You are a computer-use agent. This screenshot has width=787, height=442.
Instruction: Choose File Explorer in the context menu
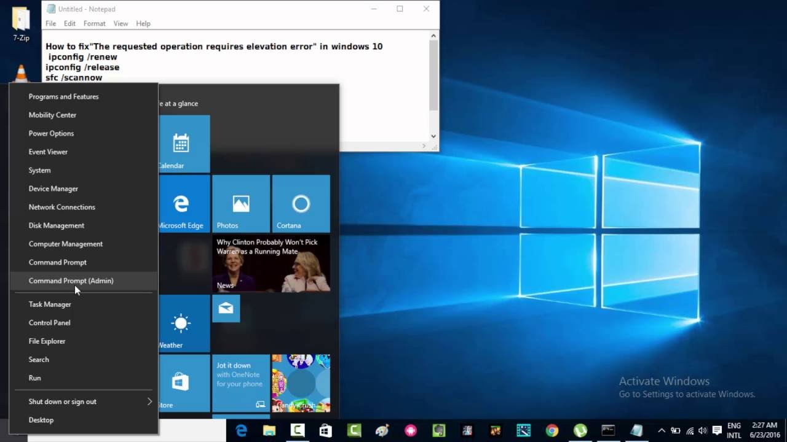pyautogui.click(x=84, y=341)
